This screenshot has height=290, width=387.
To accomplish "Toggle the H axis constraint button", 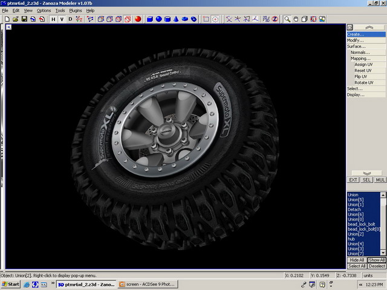I will (53, 19).
